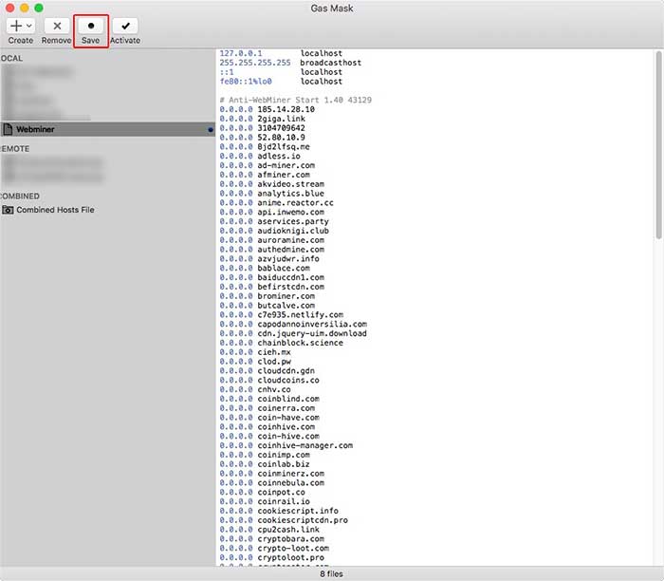Click the unsaved dot next to Webminer
This screenshot has width=664, height=581.
tap(210, 129)
